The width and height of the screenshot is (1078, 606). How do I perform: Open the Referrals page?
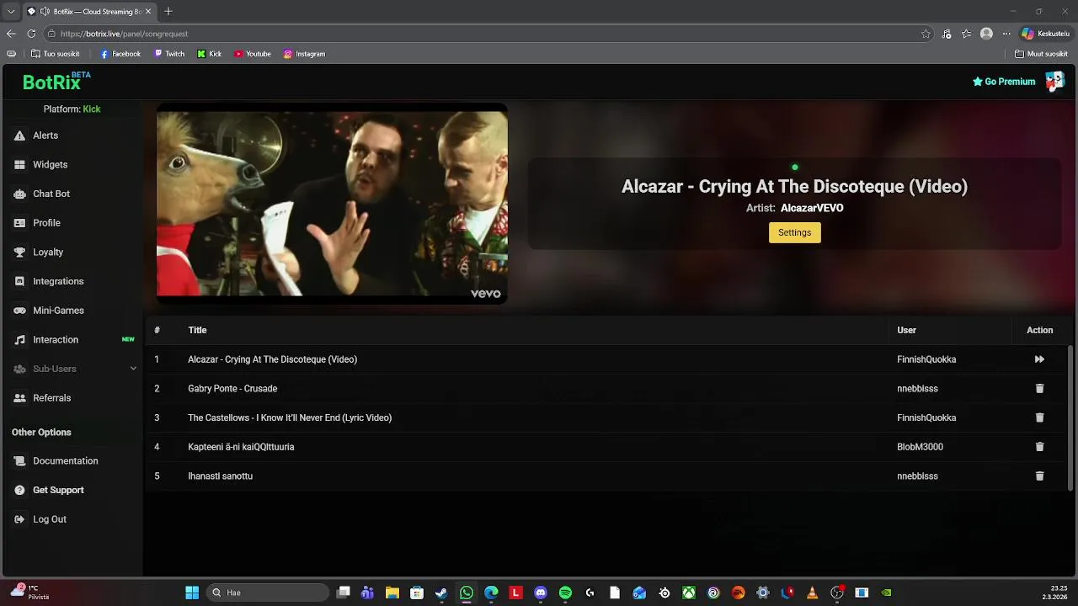[51, 398]
